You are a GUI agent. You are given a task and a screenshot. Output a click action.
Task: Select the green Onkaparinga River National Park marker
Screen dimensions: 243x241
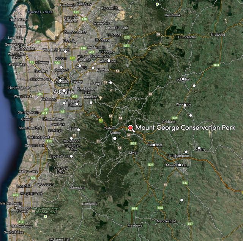(46, 217)
